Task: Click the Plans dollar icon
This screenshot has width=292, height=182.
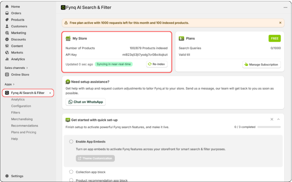Action: tap(181, 38)
